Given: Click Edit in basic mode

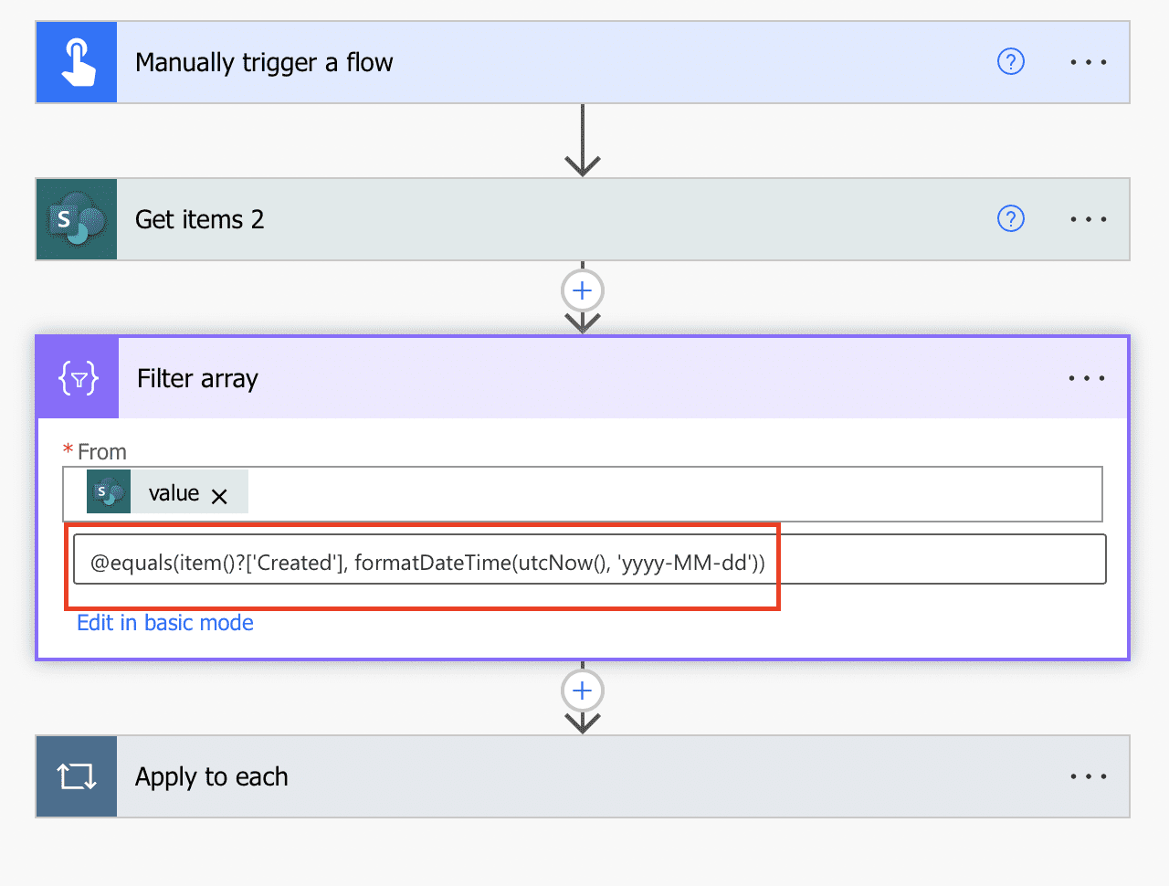Looking at the screenshot, I should tap(165, 622).
